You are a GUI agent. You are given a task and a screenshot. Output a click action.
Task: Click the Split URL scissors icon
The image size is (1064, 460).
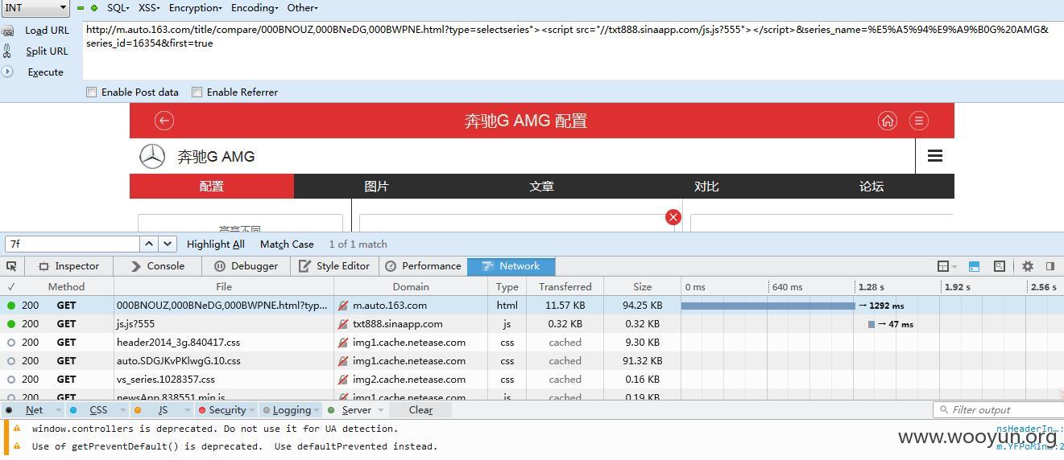(x=8, y=51)
